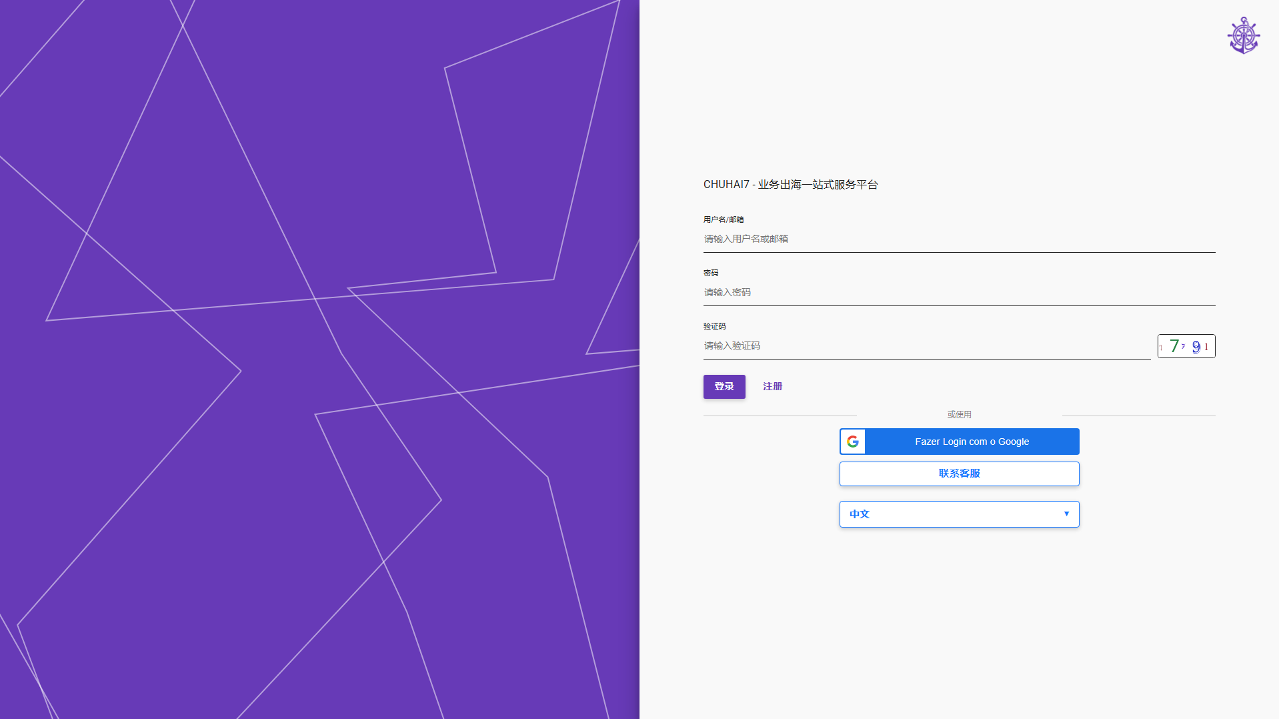Click the CHUHAI7 platform title text
The width and height of the screenshot is (1279, 719).
pos(790,185)
